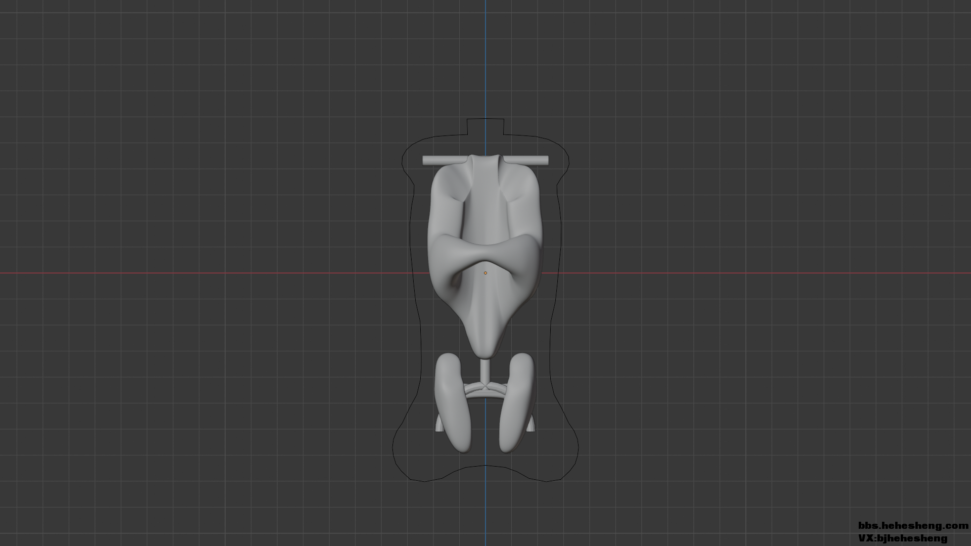971x546 pixels.
Task: Select the right elongated pad mesh
Action: click(517, 403)
